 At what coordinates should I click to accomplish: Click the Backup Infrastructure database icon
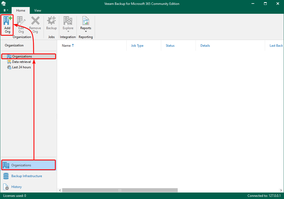[6, 176]
